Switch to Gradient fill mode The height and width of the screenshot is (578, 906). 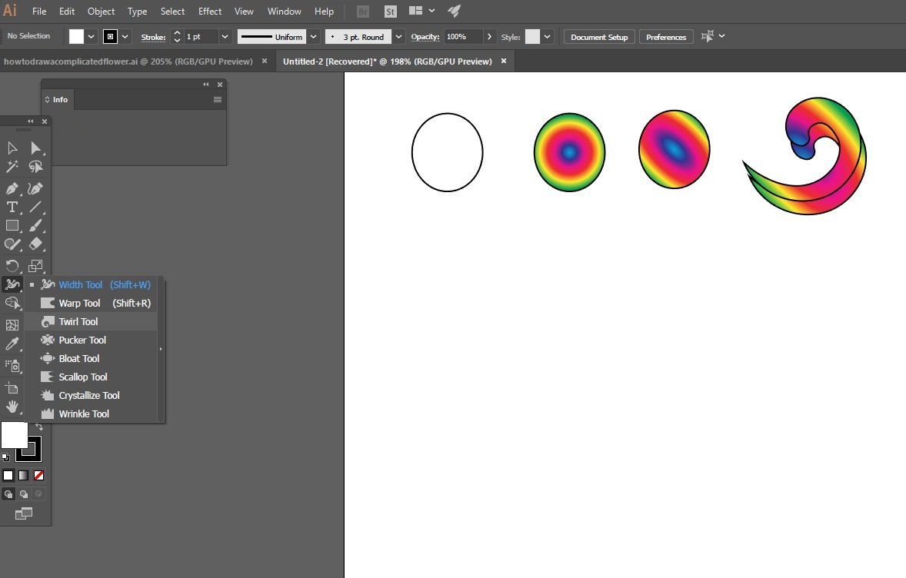23,475
